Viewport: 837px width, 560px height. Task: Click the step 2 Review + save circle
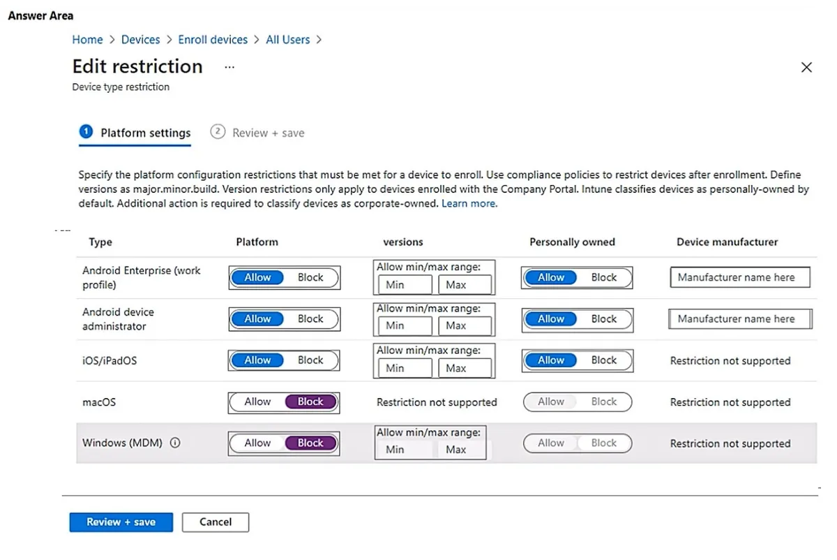click(218, 132)
